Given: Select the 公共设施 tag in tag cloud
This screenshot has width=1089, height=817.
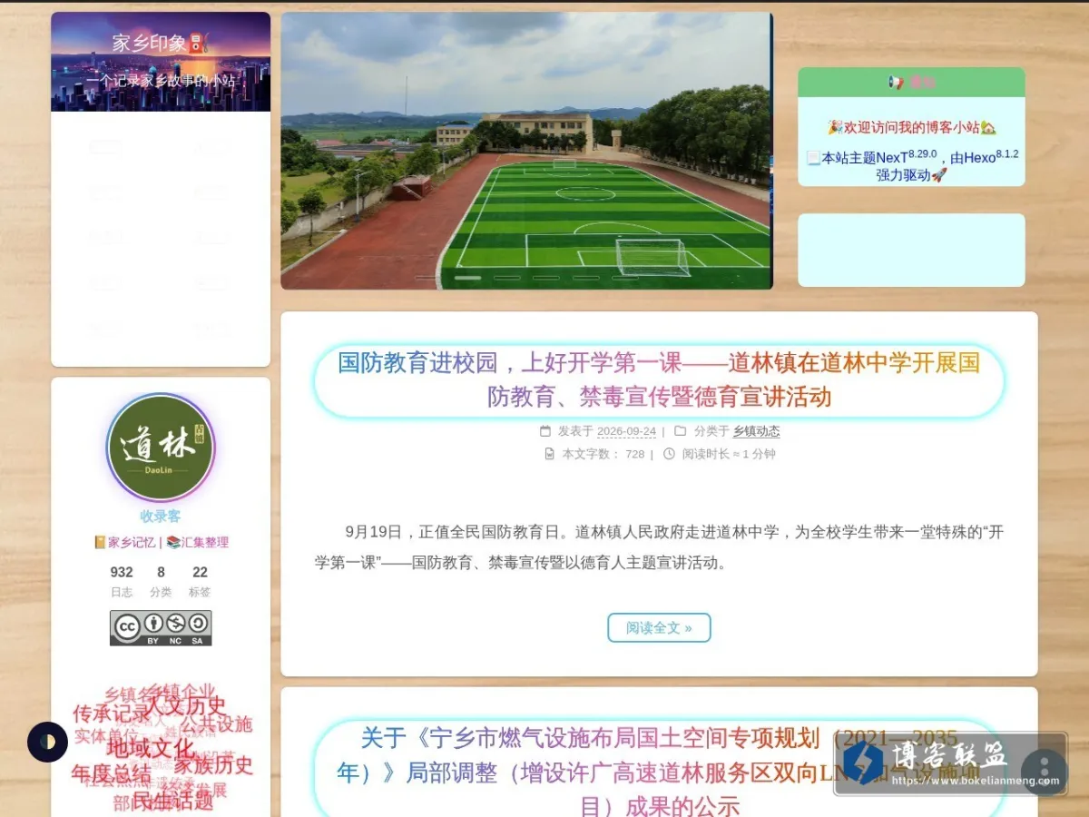Looking at the screenshot, I should click(216, 724).
